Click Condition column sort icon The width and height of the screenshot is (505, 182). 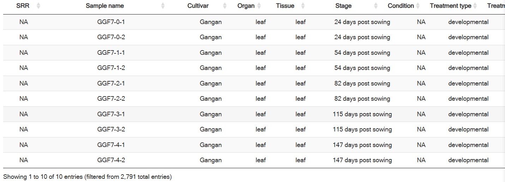click(418, 6)
